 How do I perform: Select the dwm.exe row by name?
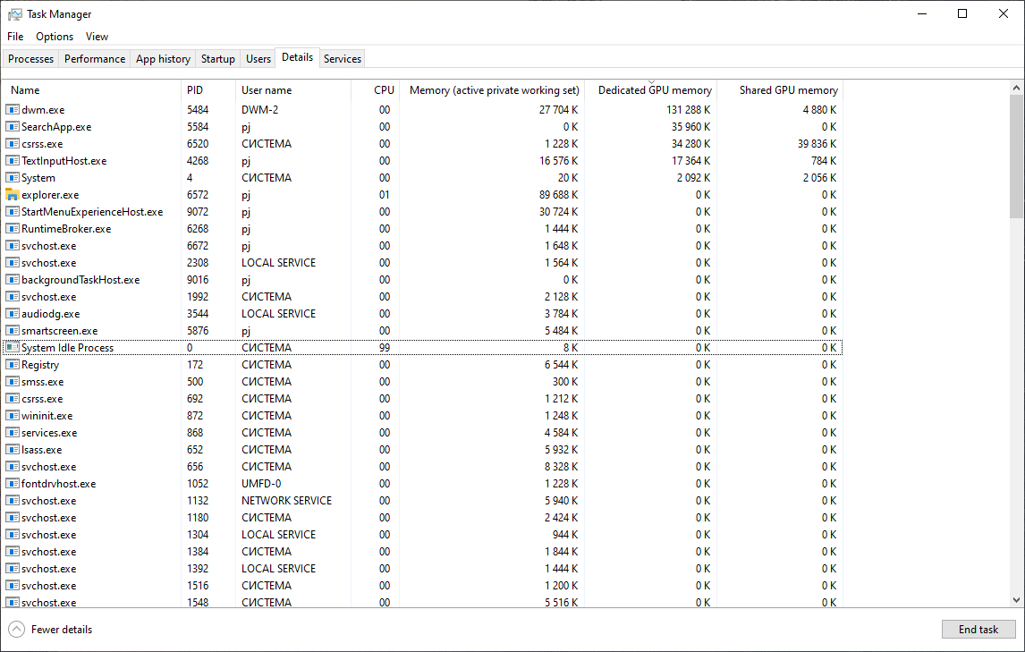tap(43, 110)
